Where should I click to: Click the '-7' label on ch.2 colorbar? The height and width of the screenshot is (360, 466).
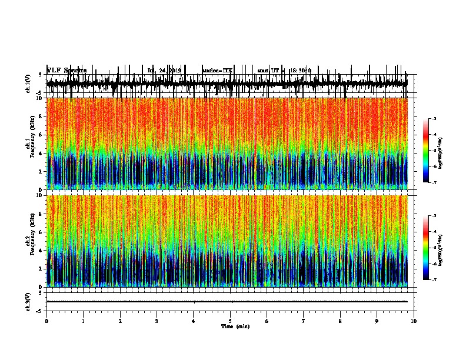434,280
